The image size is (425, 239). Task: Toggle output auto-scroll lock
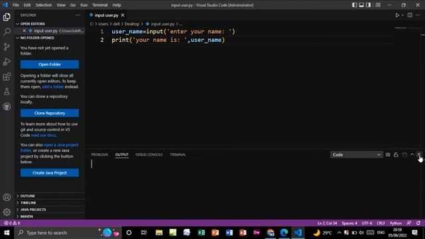coord(396,155)
